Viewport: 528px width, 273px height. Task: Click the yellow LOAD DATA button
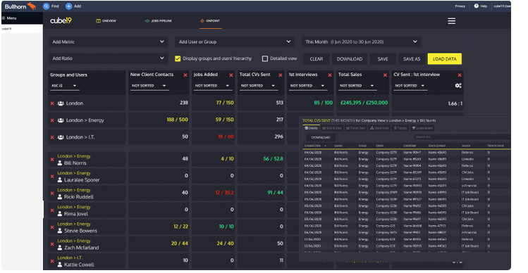pos(445,59)
